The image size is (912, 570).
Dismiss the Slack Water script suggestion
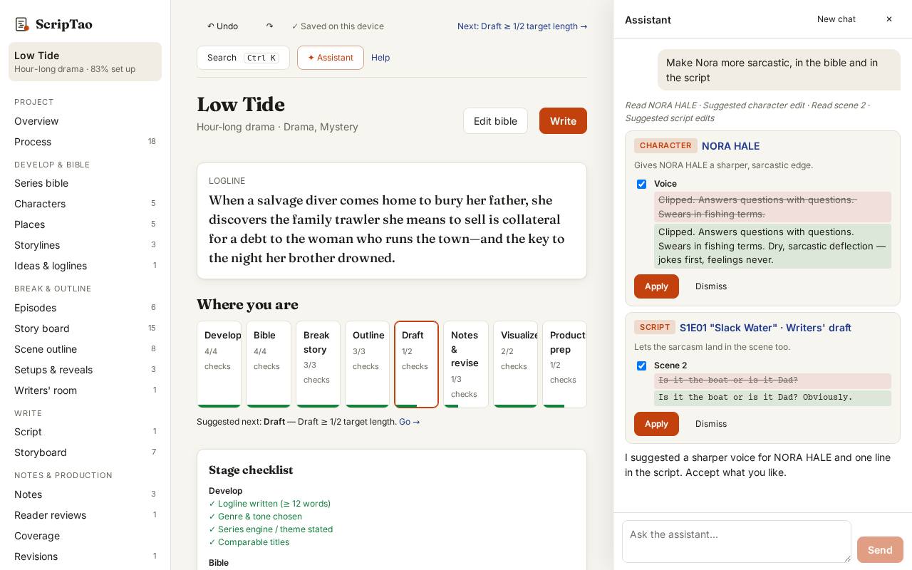pos(711,424)
